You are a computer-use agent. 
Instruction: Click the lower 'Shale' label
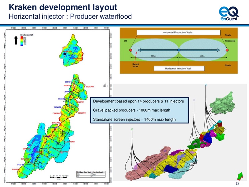tap(228, 65)
